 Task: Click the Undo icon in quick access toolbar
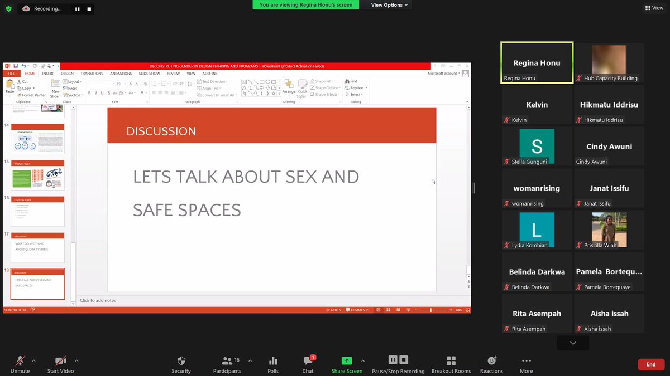pyautogui.click(x=25, y=66)
